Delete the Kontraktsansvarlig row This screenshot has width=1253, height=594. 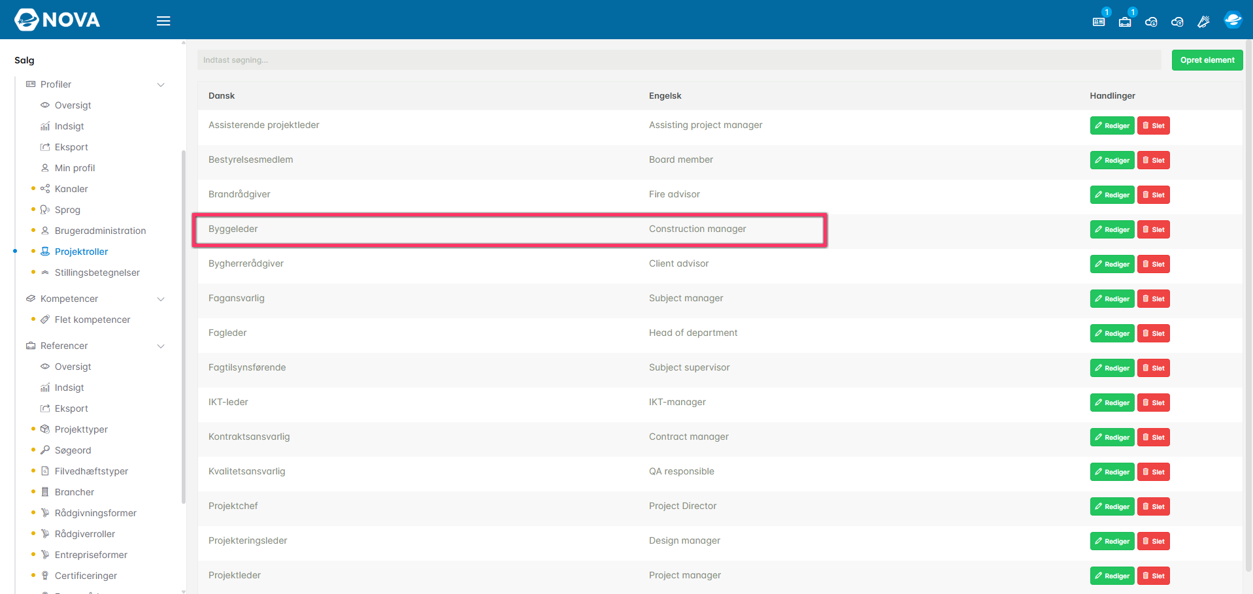pos(1154,437)
